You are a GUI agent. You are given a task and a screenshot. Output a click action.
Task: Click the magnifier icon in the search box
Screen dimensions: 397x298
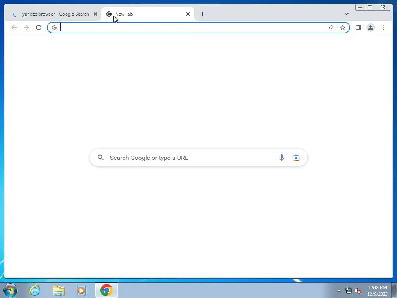pyautogui.click(x=100, y=158)
